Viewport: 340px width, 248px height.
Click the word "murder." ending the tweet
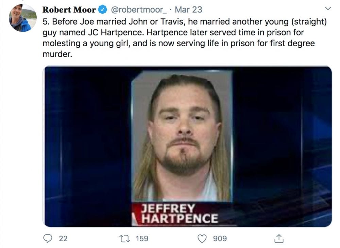pos(57,54)
